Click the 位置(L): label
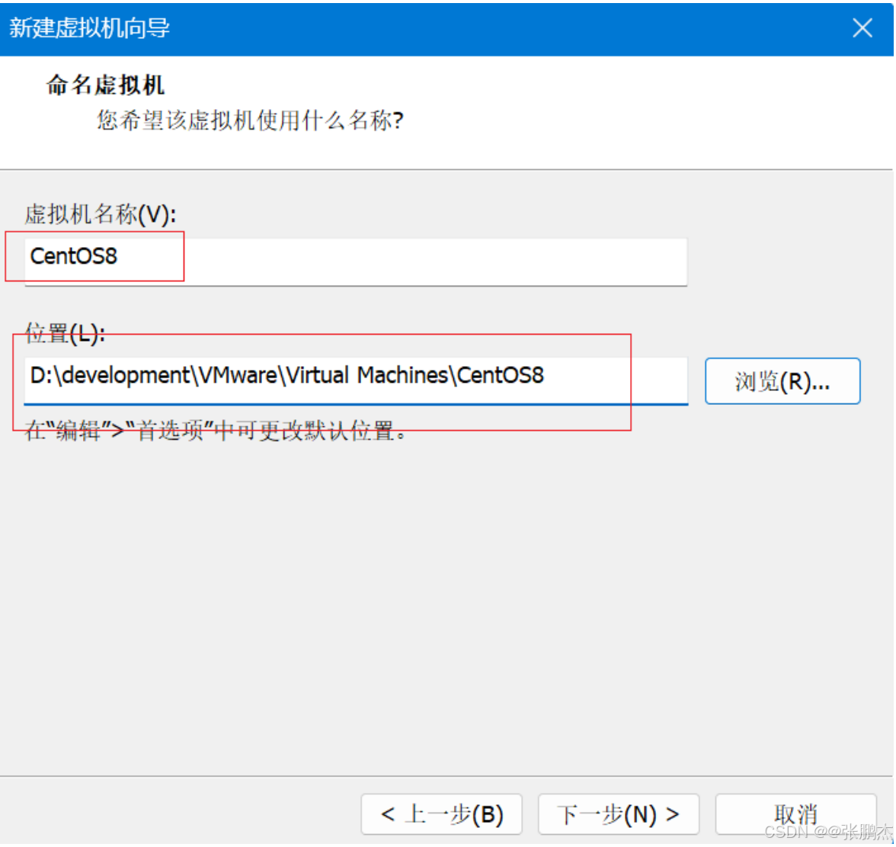Viewport: 896px width, 847px height. (x=65, y=333)
